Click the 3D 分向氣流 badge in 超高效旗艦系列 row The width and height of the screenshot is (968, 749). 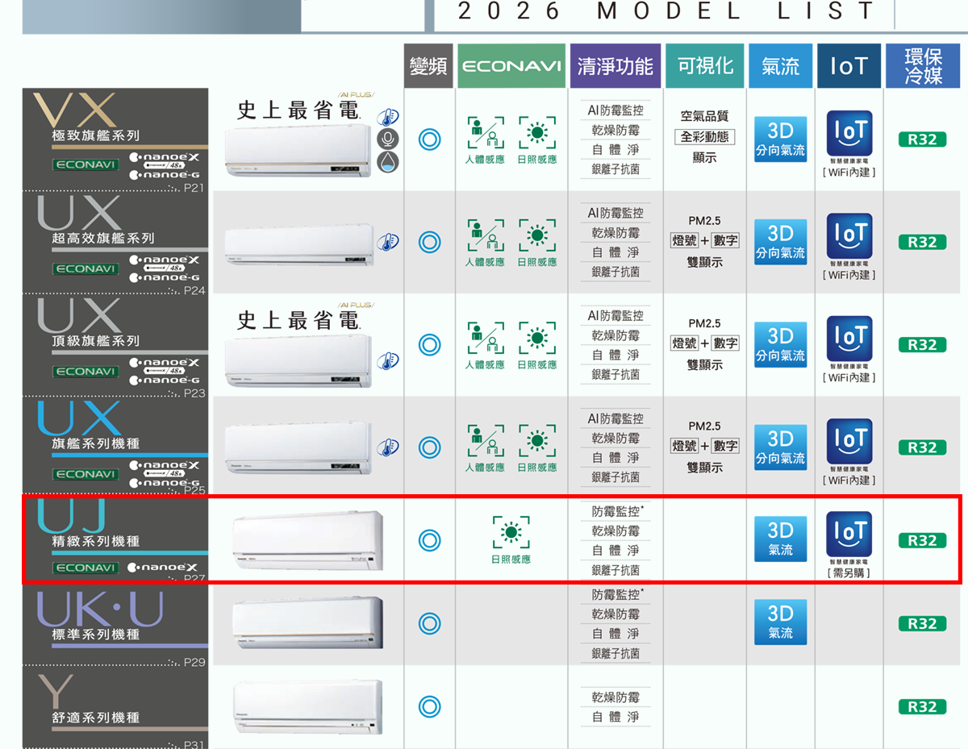[780, 242]
